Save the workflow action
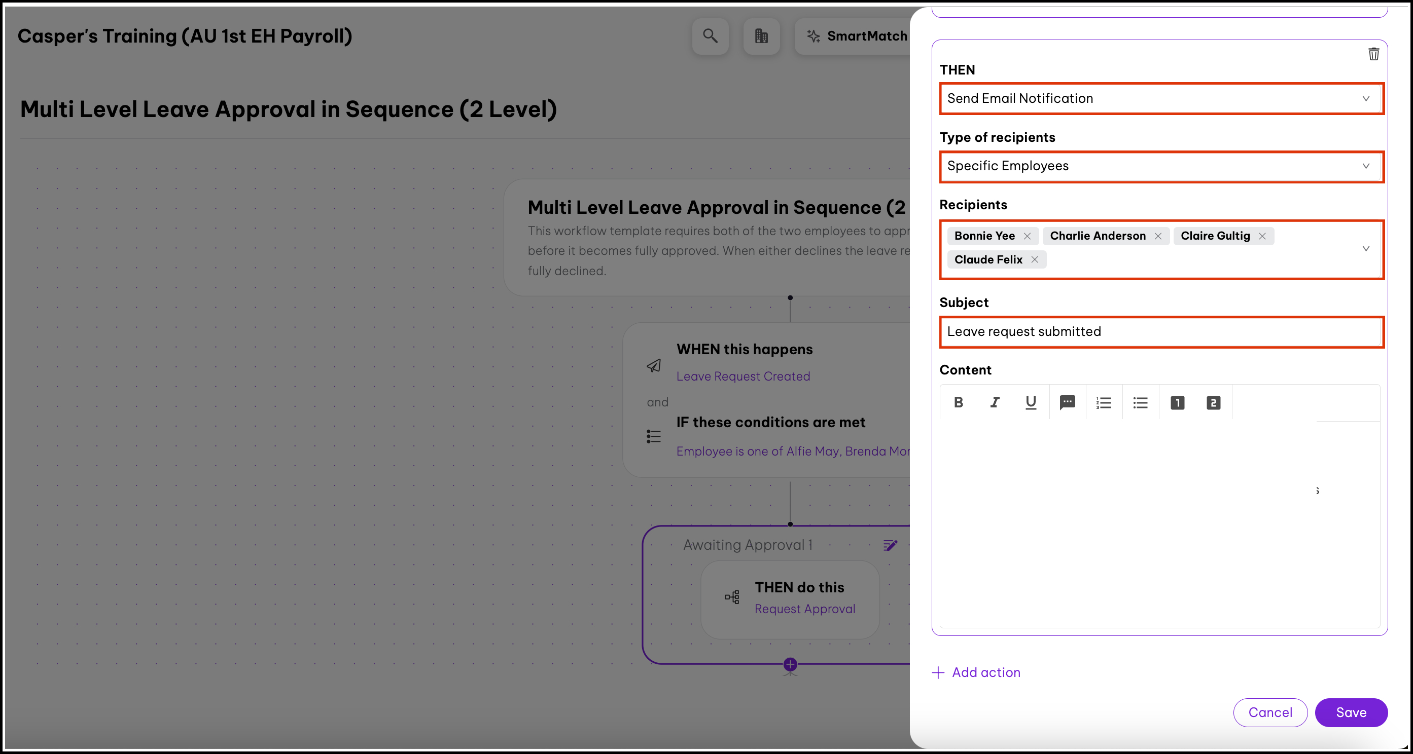The height and width of the screenshot is (754, 1413). (x=1351, y=712)
